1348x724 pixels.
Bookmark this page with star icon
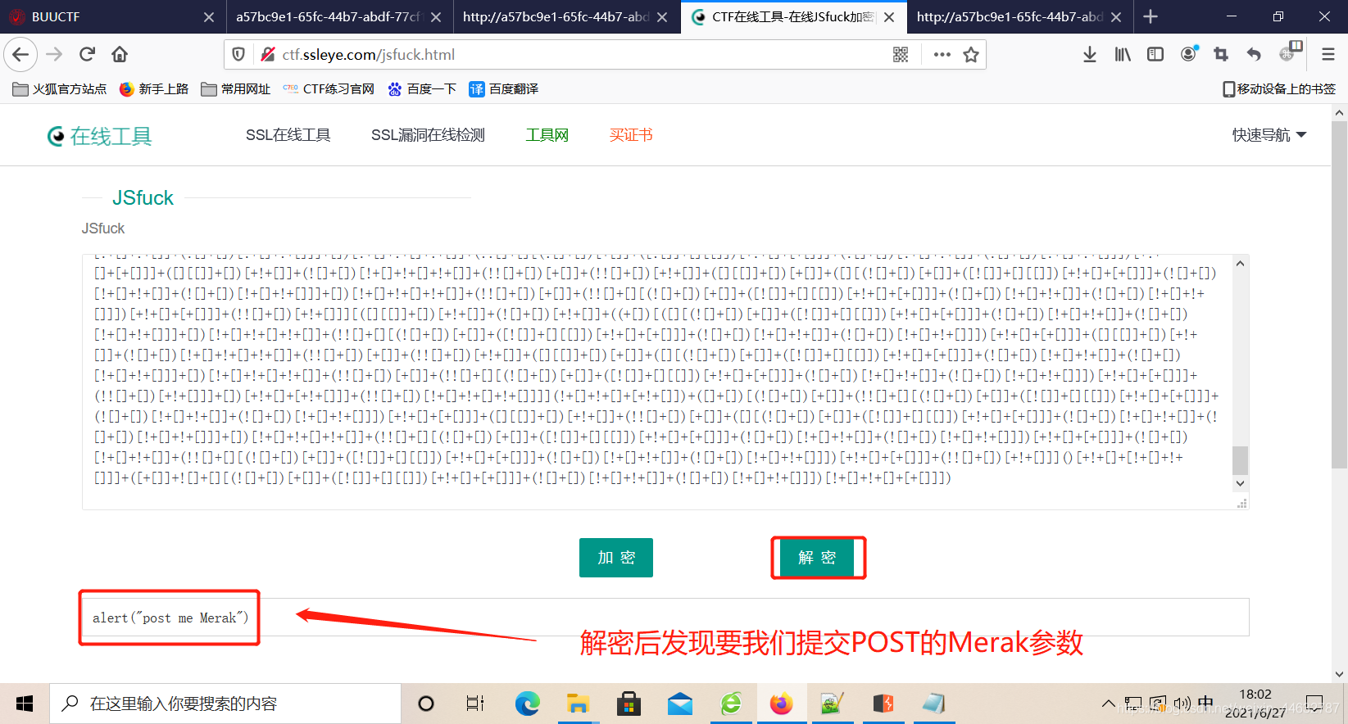[971, 55]
